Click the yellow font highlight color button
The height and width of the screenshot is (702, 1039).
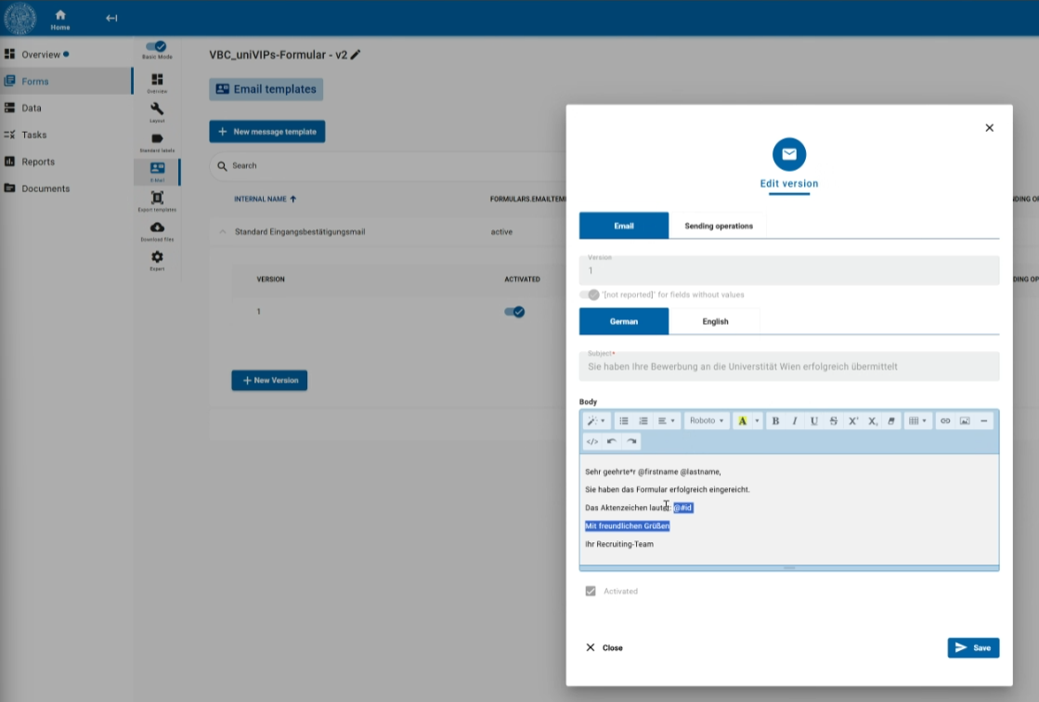tap(742, 421)
